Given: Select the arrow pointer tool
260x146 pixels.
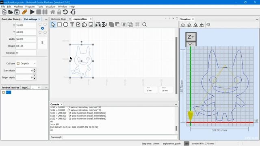Looking at the screenshot, I should [x=53, y=24].
